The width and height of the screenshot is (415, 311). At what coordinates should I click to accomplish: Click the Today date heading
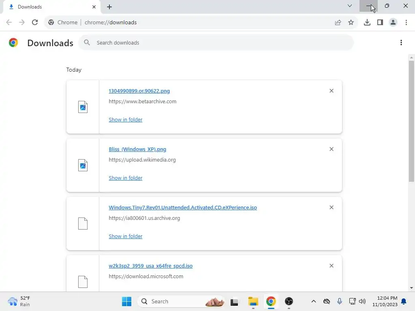[74, 70]
